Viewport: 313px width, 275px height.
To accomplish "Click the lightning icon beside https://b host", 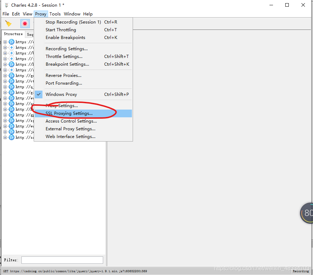I will 12,53.
